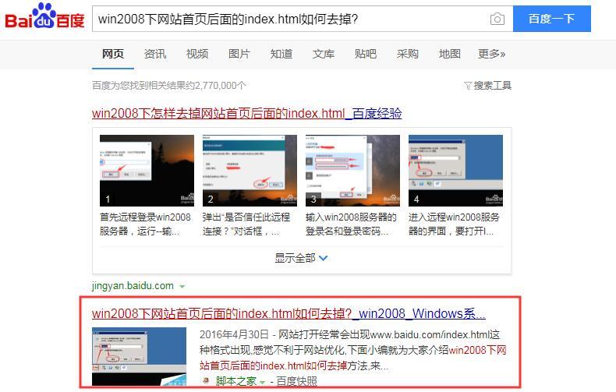Open 百度快照 cached page link
Screen dimensions: 616x392
pos(296,381)
